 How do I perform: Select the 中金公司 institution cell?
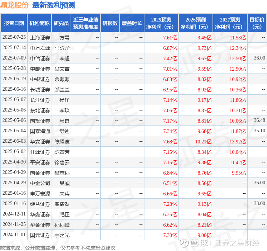click(40, 183)
